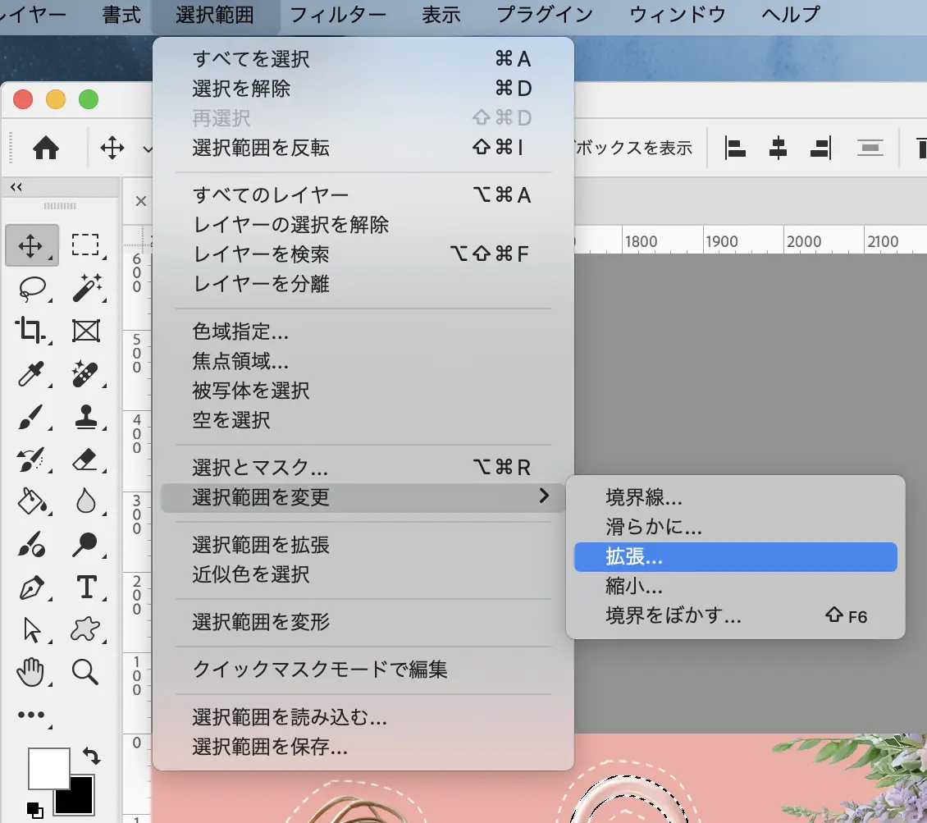Viewport: 927px width, 823px height.
Task: Click 選択範囲を反転 menu entry
Action: point(261,148)
